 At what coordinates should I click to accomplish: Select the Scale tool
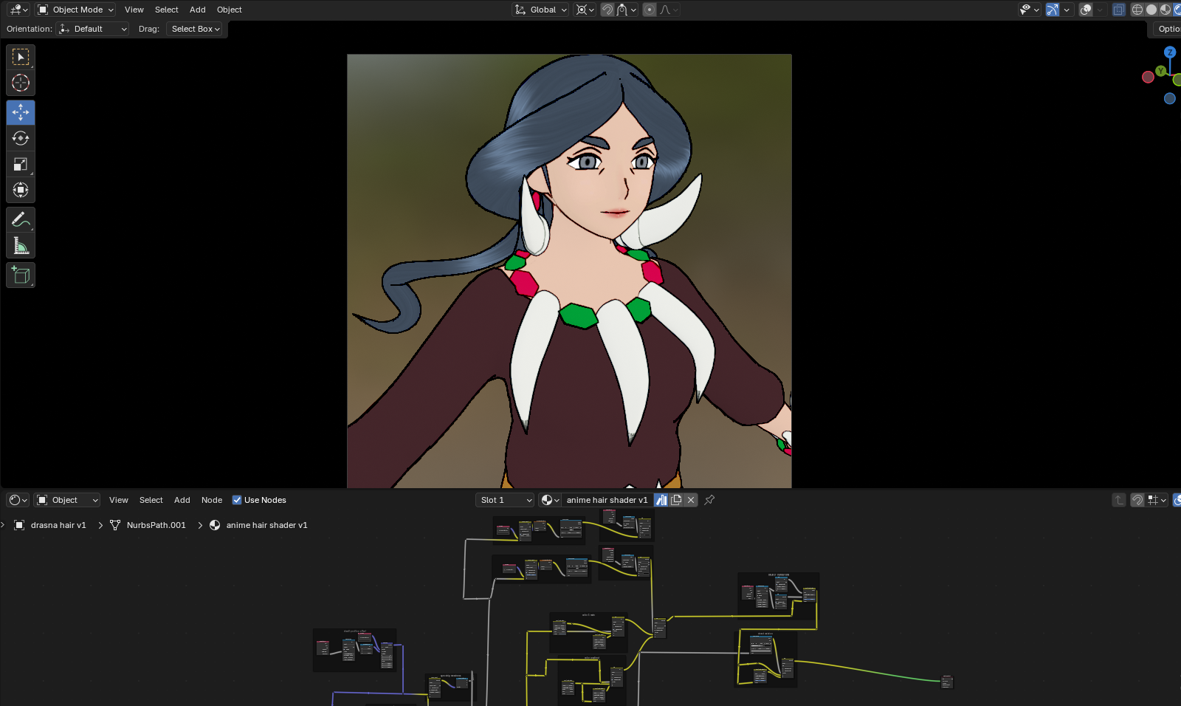(x=21, y=164)
